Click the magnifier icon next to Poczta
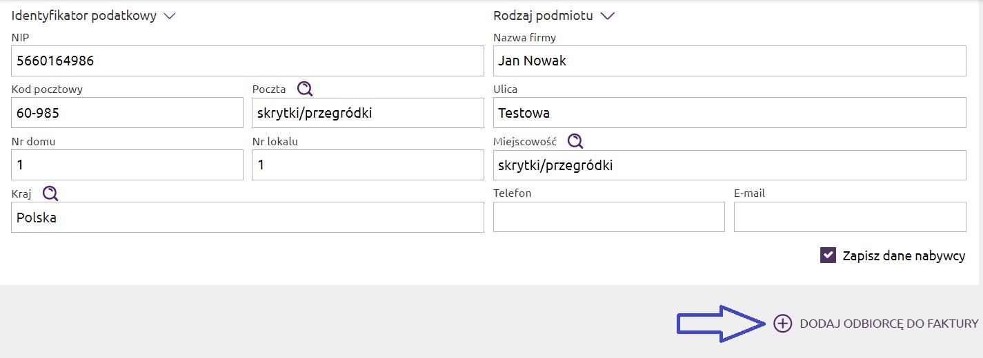The width and height of the screenshot is (983, 358). (305, 89)
